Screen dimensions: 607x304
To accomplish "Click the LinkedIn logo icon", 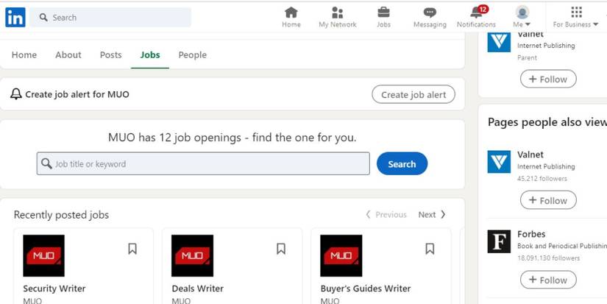I will click(15, 18).
